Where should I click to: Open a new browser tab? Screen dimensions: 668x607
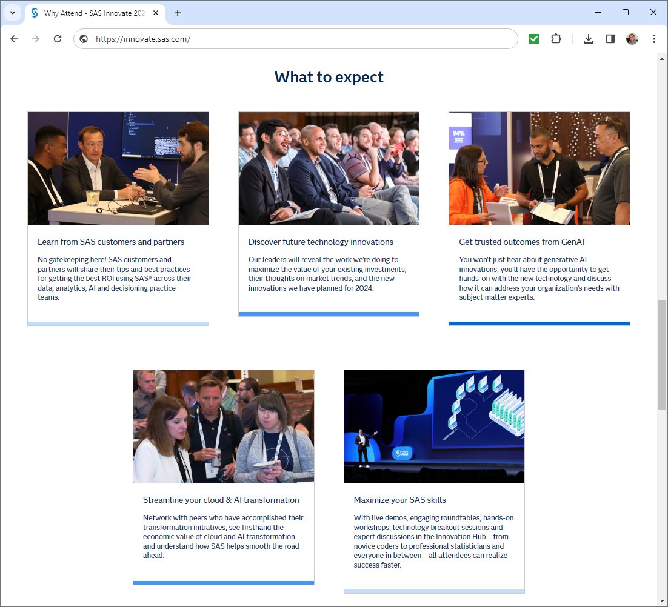[x=178, y=13]
